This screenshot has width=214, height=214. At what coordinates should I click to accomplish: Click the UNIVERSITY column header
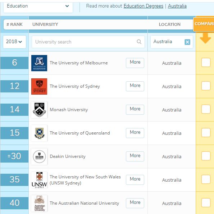(45, 24)
